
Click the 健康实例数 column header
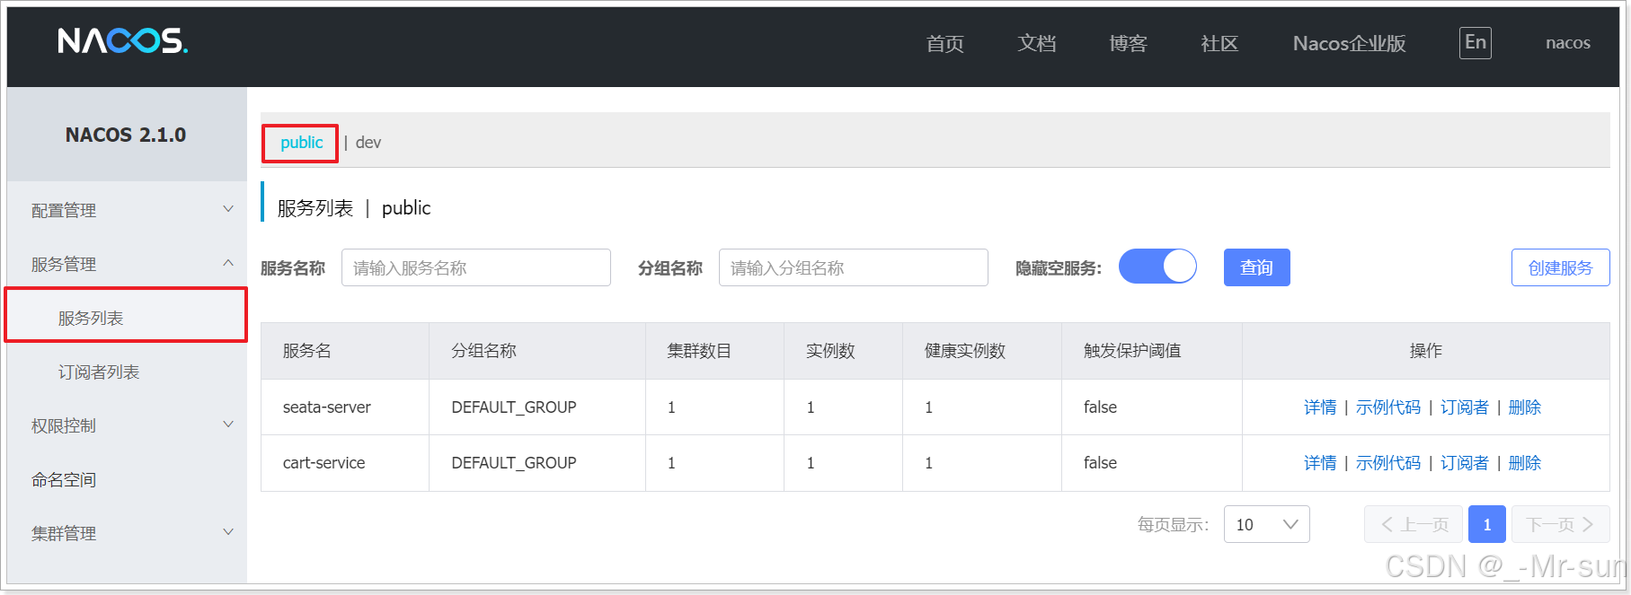point(982,351)
